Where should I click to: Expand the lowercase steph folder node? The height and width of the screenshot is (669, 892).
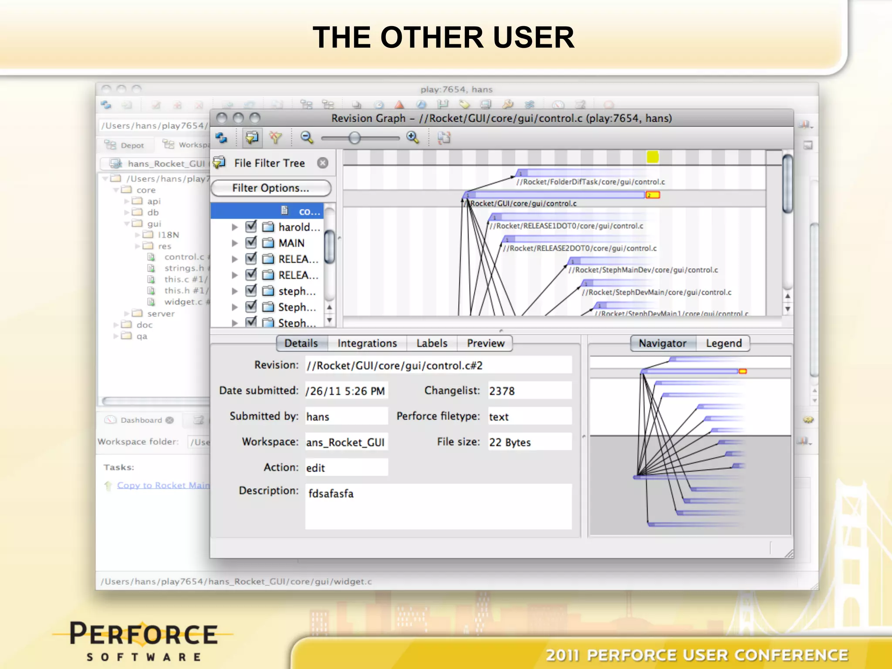[235, 291]
